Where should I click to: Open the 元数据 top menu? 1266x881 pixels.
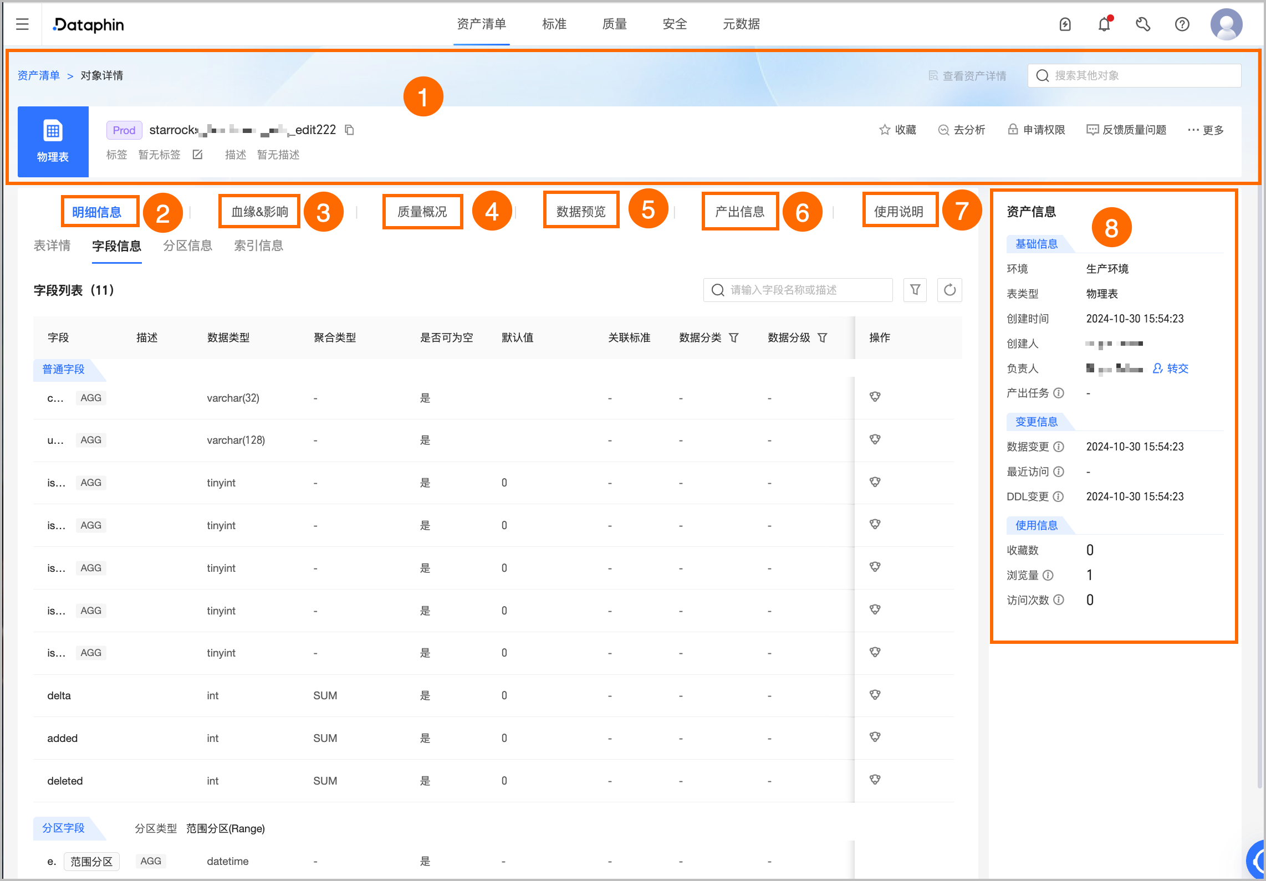tap(741, 24)
